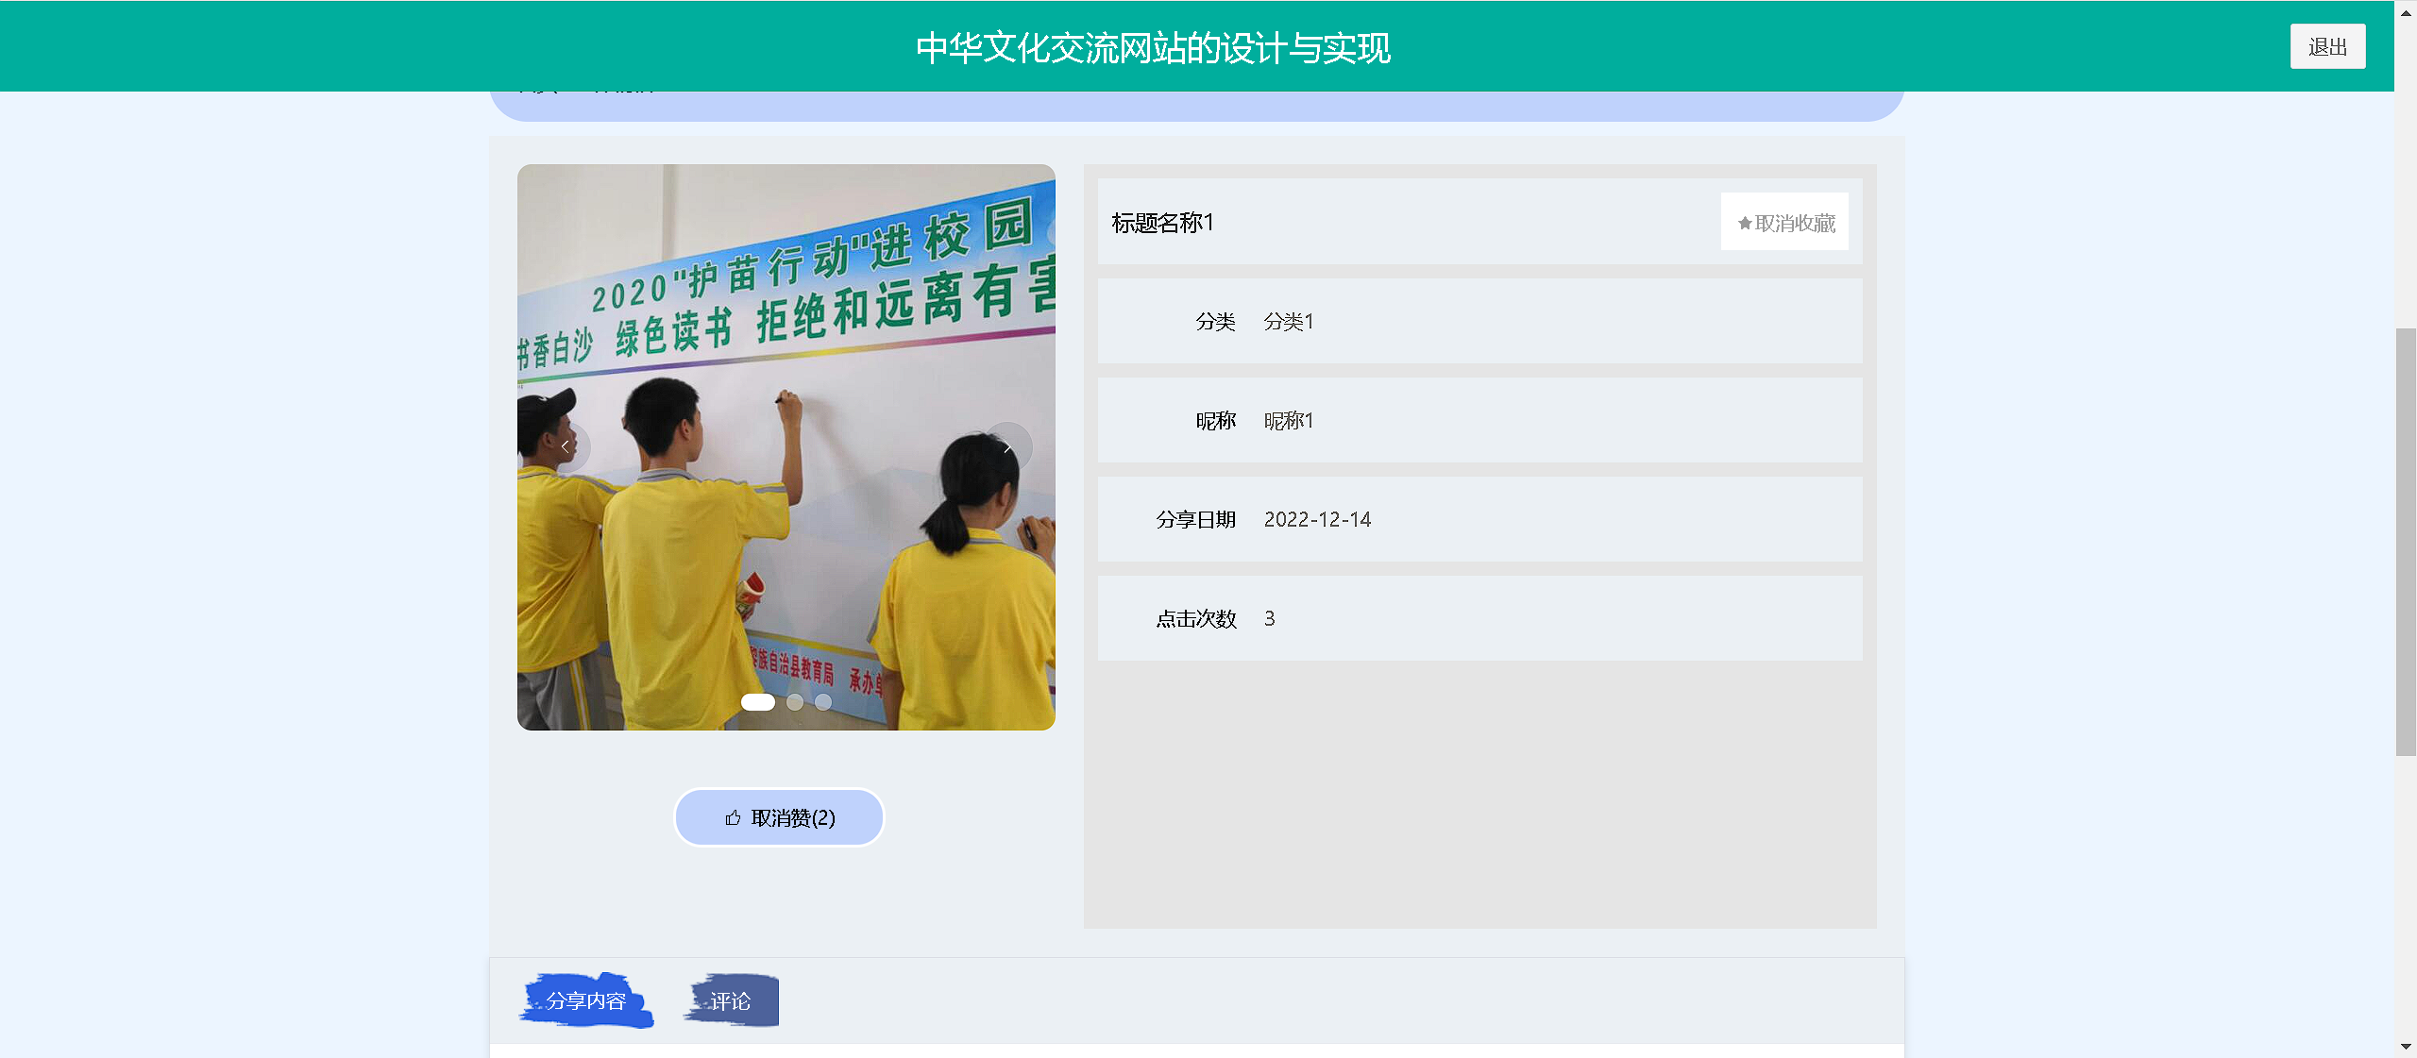Click the 点击次数 count value
The height and width of the screenshot is (1058, 2417).
[x=1270, y=619]
